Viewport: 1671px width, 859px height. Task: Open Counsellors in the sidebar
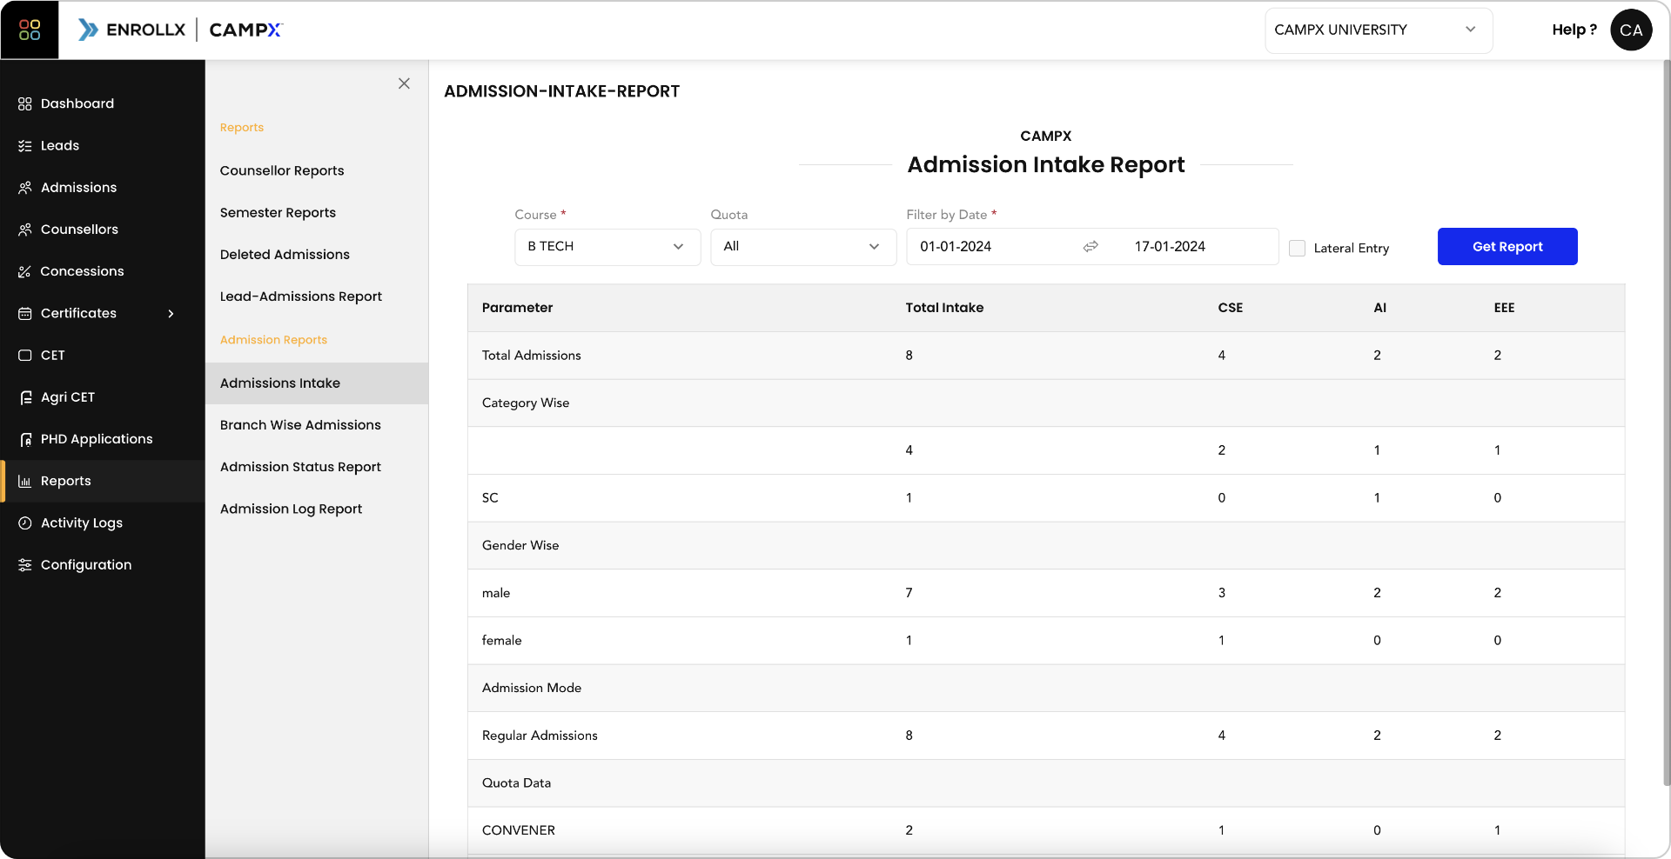(x=103, y=229)
